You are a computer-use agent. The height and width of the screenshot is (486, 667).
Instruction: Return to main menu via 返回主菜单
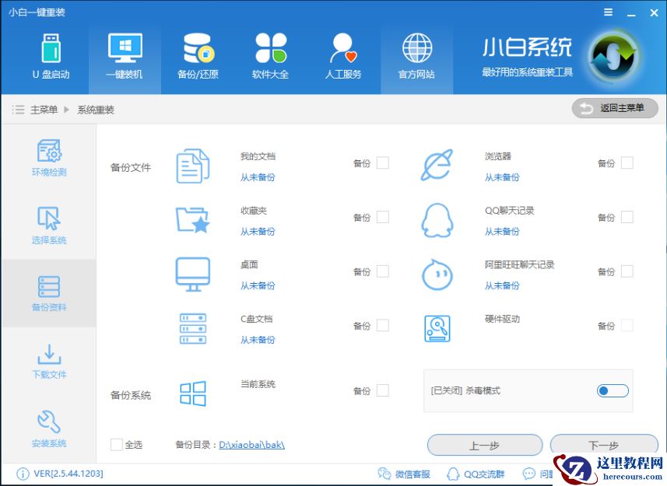[616, 108]
